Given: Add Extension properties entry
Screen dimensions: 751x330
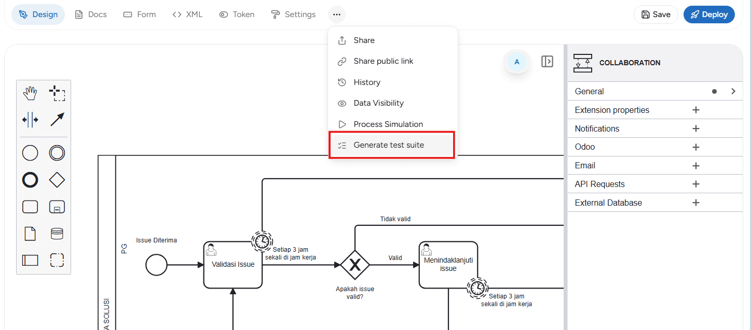Looking at the screenshot, I should [697, 110].
